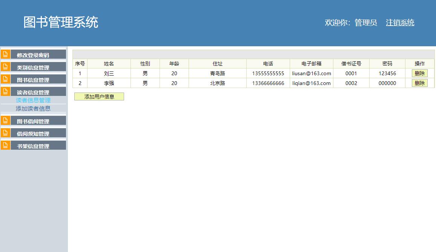Select the 读者信息管理 submenu link
Screen dimensions: 436x252
pos(33,100)
